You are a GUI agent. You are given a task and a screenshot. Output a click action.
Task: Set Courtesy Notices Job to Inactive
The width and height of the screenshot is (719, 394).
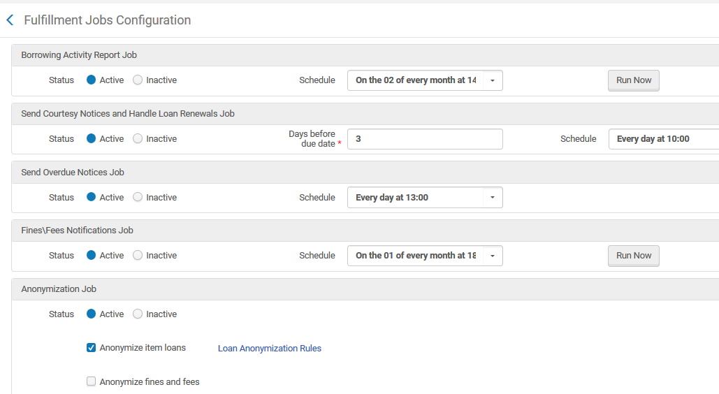(x=138, y=139)
